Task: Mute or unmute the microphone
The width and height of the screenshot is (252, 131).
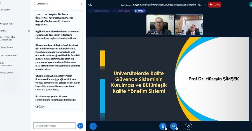Action: pyautogui.click(x=163, y=126)
